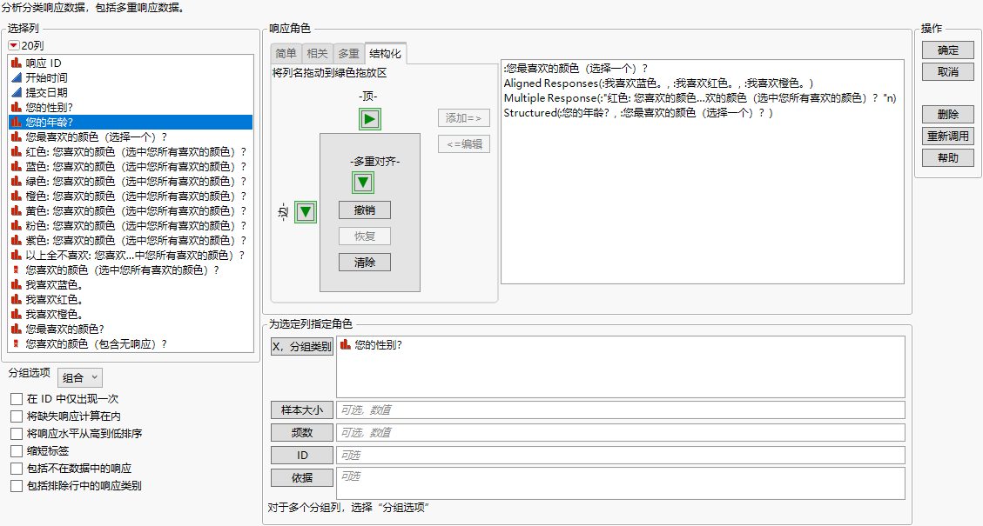
Task: Check 将缺失响应计算在内
Action: point(16,416)
